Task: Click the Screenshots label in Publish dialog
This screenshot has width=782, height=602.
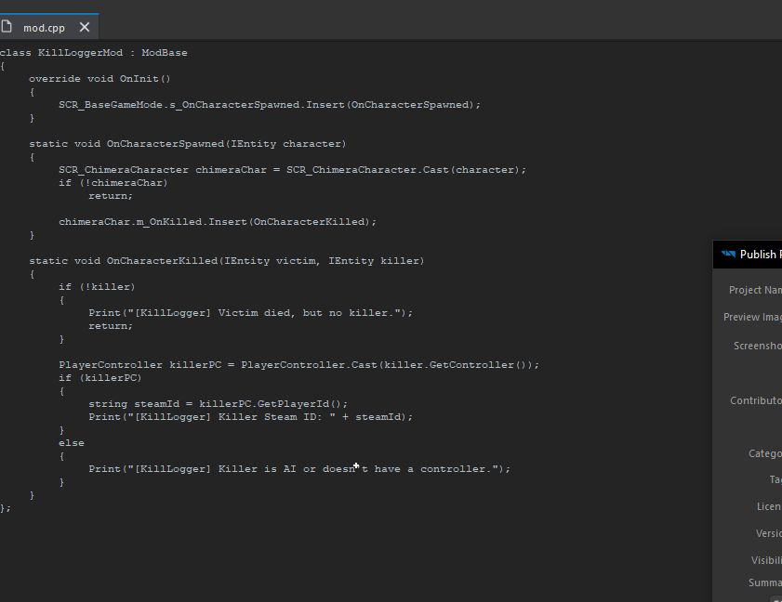Action: point(757,346)
